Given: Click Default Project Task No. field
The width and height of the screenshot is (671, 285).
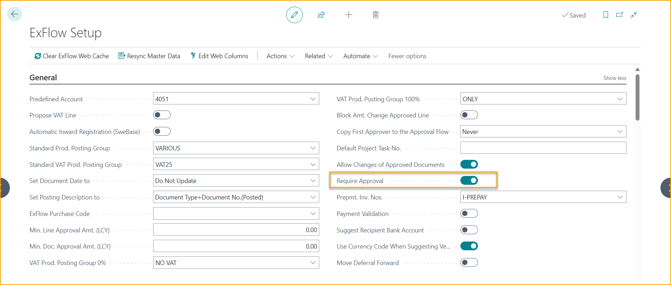Looking at the screenshot, I should click(x=543, y=148).
